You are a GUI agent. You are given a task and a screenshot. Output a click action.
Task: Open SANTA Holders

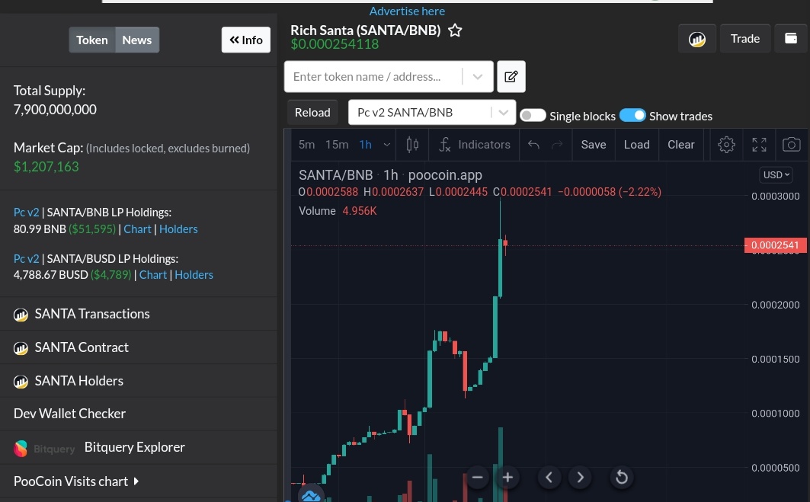click(79, 381)
